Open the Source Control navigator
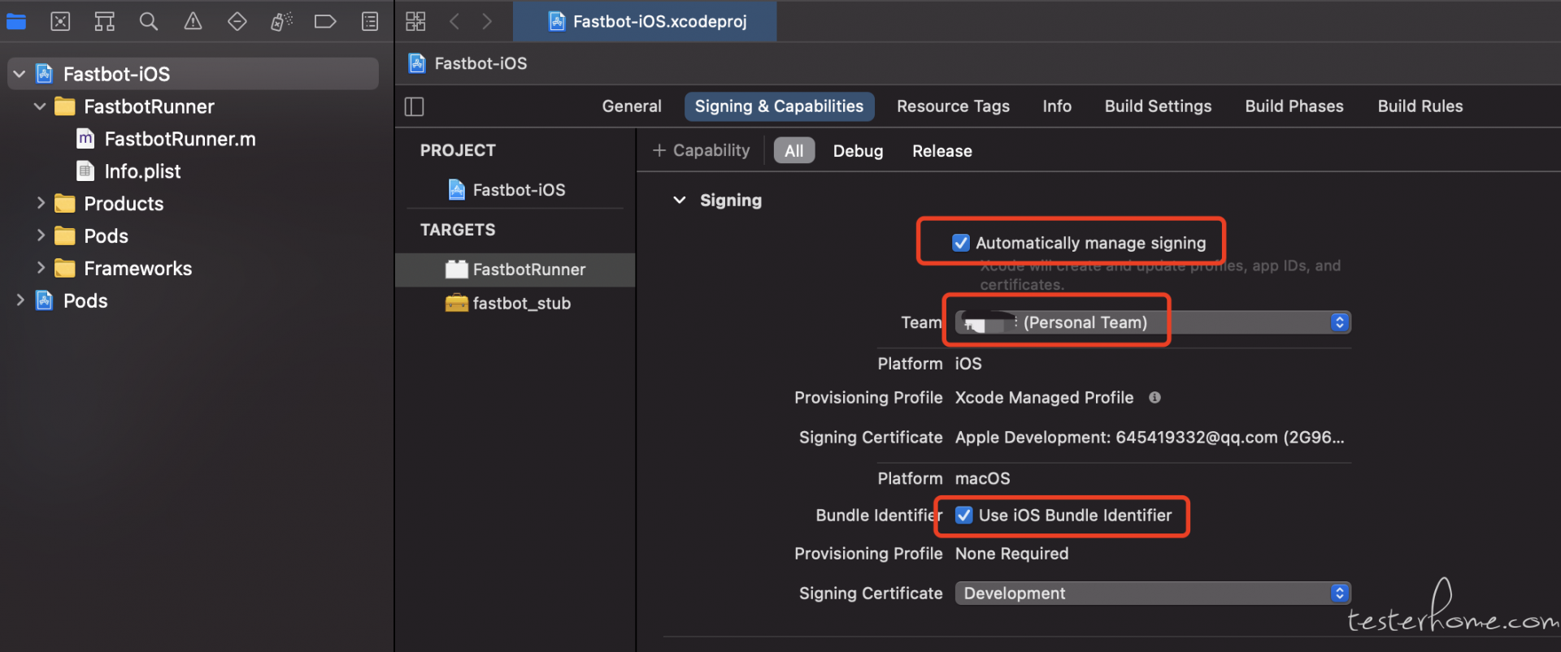The height and width of the screenshot is (652, 1561). tap(60, 22)
